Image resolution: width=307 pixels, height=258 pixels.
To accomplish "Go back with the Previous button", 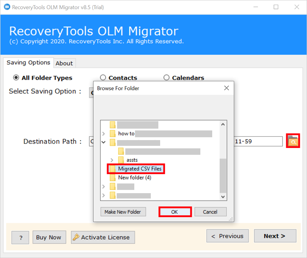I will tap(228, 236).
